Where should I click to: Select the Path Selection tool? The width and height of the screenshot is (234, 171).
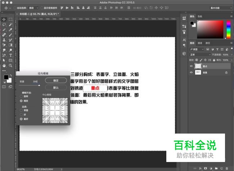click(4, 60)
